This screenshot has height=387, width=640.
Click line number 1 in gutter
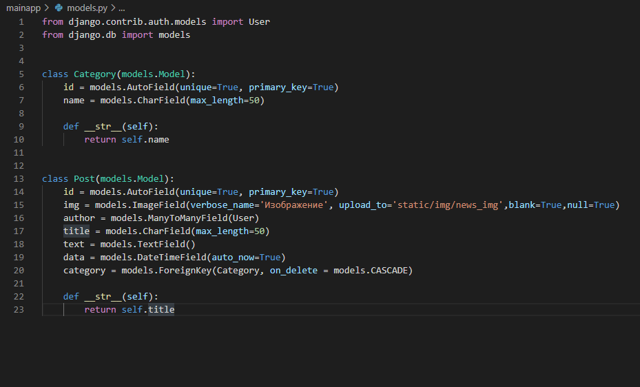coord(21,22)
